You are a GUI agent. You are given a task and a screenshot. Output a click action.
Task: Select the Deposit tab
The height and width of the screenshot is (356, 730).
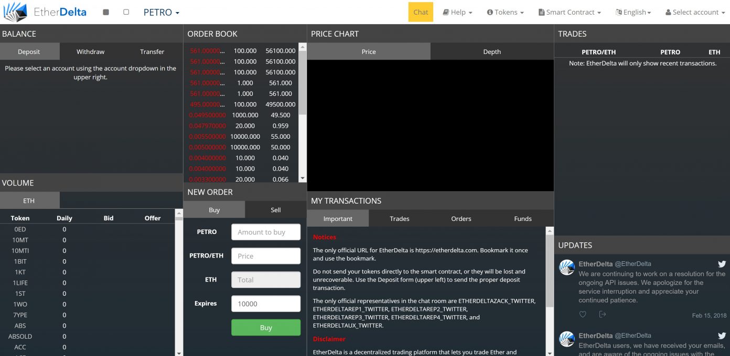29,51
